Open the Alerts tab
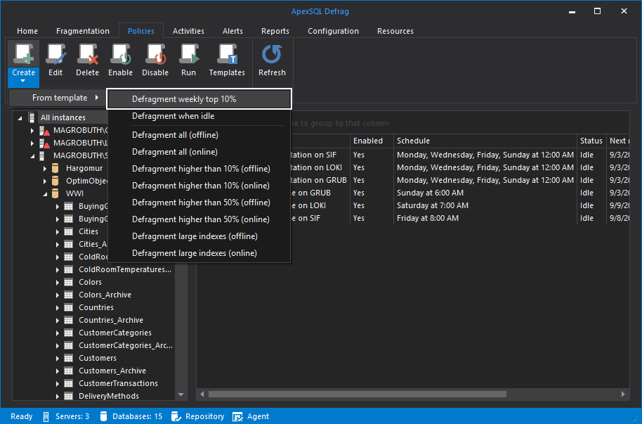 point(232,31)
